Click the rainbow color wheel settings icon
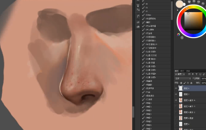 (x=178, y=35)
